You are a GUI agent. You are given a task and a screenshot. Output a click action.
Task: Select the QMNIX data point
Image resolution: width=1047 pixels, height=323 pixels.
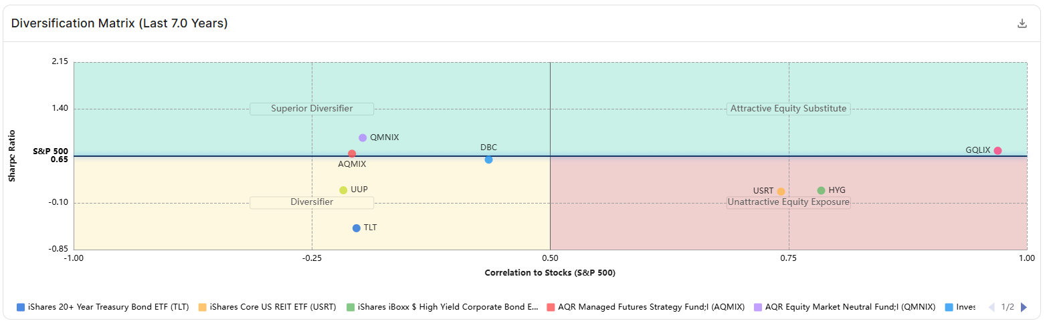coord(363,137)
